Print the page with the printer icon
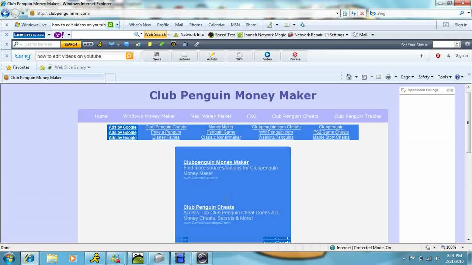 click(388, 77)
